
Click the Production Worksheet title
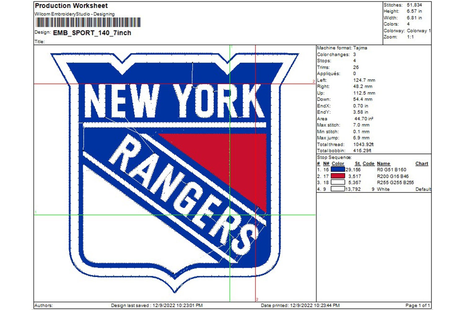coord(71,6)
